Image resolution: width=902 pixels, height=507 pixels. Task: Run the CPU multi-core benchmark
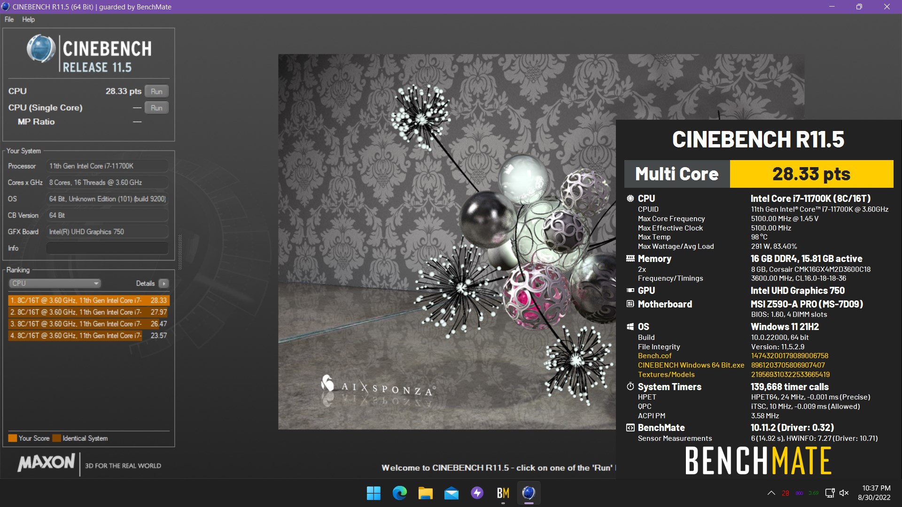point(156,91)
